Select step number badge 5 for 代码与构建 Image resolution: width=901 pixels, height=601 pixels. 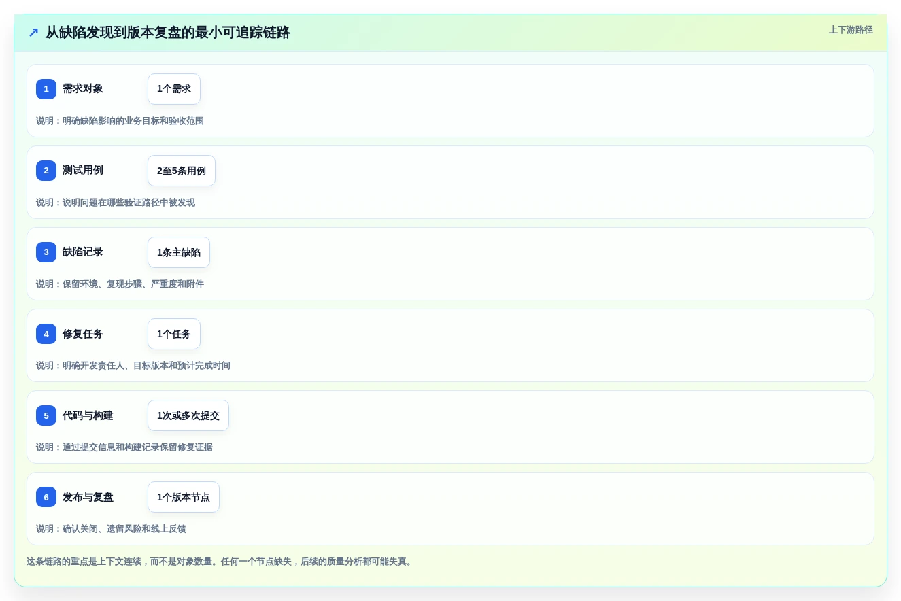click(x=46, y=415)
